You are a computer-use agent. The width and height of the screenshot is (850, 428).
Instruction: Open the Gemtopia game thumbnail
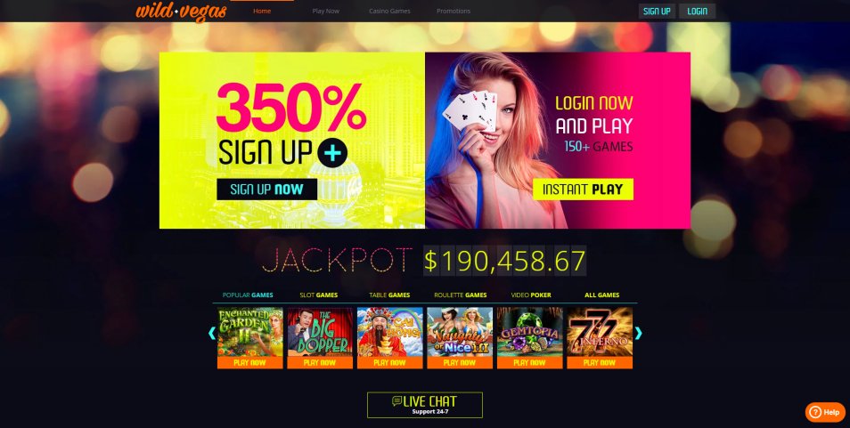tap(529, 332)
